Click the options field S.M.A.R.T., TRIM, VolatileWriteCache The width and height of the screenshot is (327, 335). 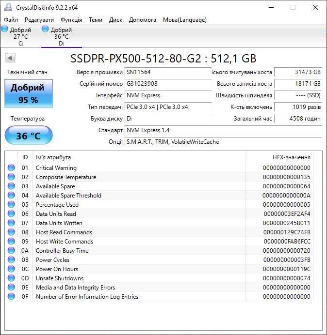[223, 142]
